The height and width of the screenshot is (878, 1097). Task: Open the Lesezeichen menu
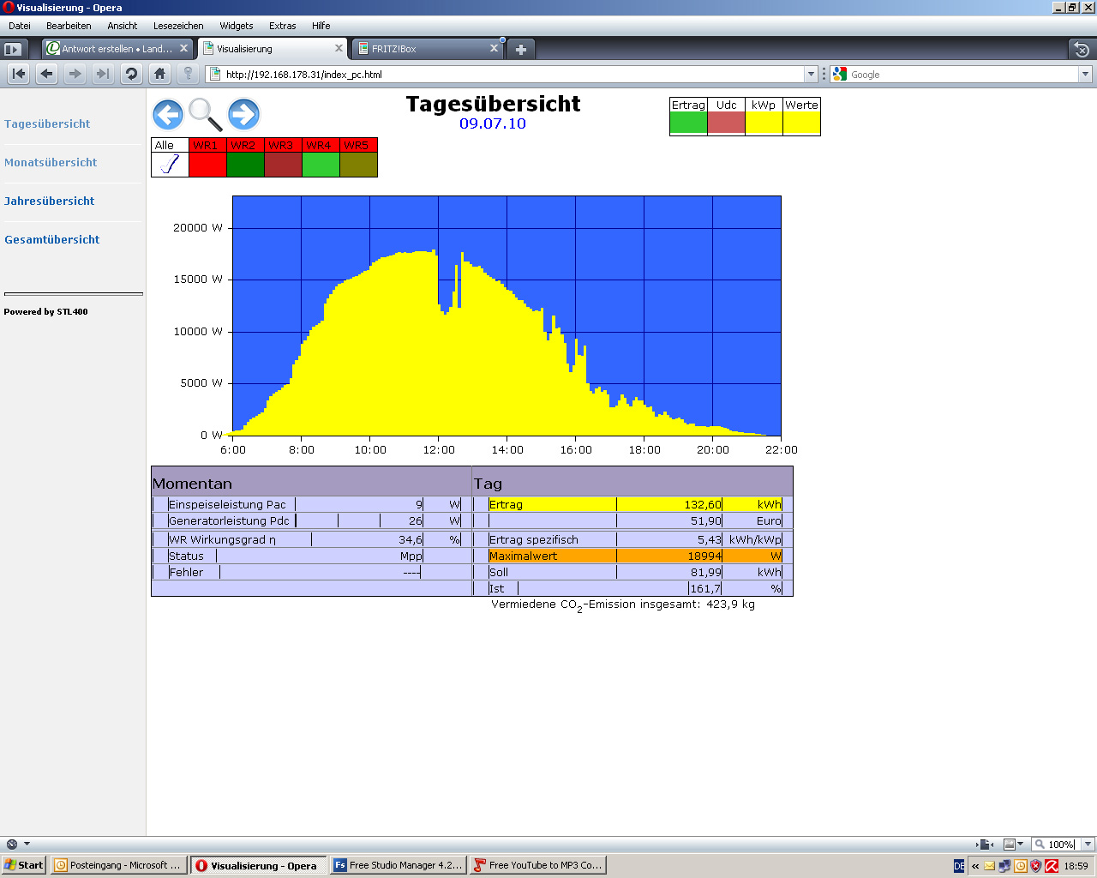178,26
